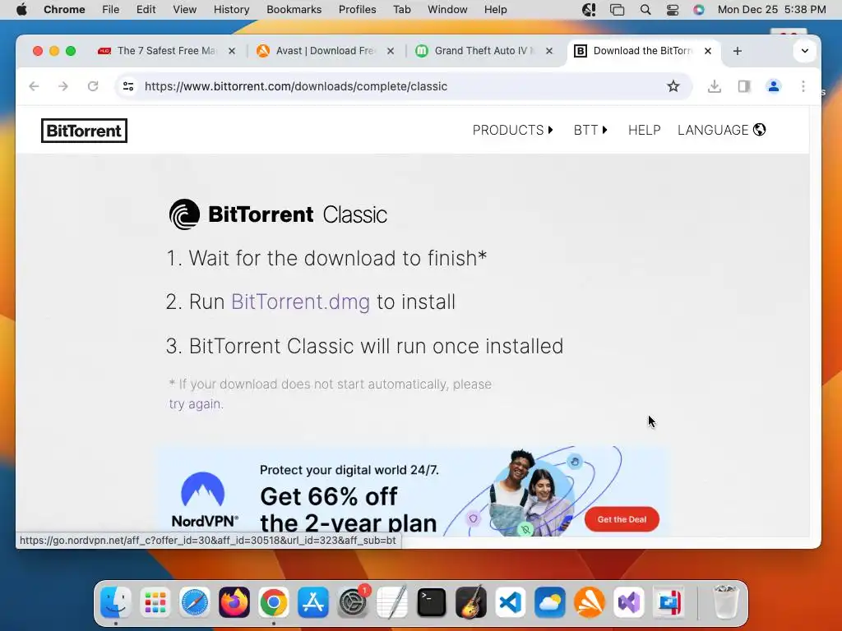
Task: Click the Spotlight search icon in menu bar
Action: (645, 10)
